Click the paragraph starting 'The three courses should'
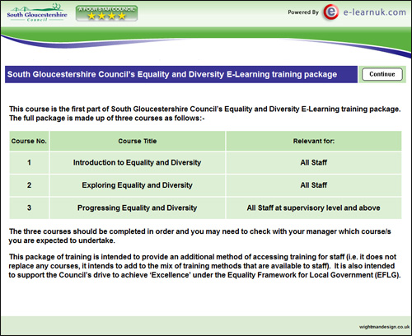412x336 pixels. click(x=199, y=236)
